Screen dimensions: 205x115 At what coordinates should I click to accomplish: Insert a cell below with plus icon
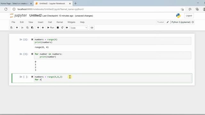tap(17, 28)
